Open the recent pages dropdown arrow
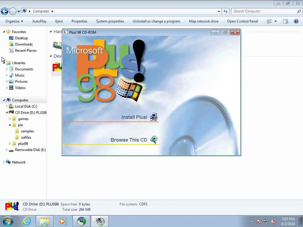303x227 pixels. (19, 12)
